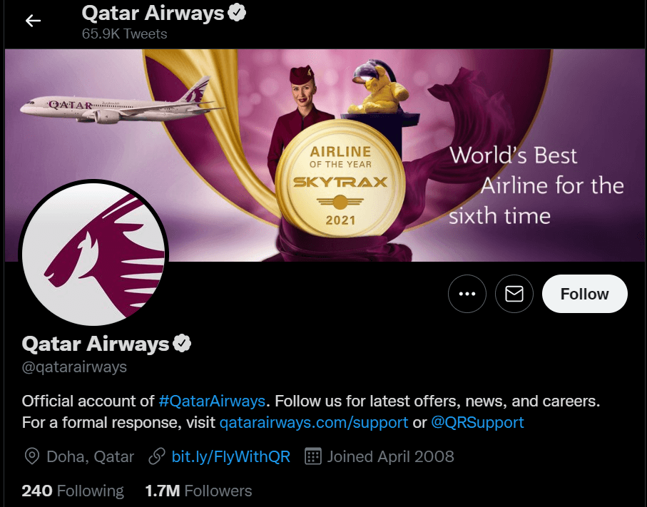The image size is (647, 507).
Task: Open the bit.ly/FlyWithQR link
Action: click(230, 456)
